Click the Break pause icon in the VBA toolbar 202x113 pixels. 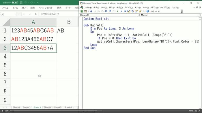tap(121, 11)
